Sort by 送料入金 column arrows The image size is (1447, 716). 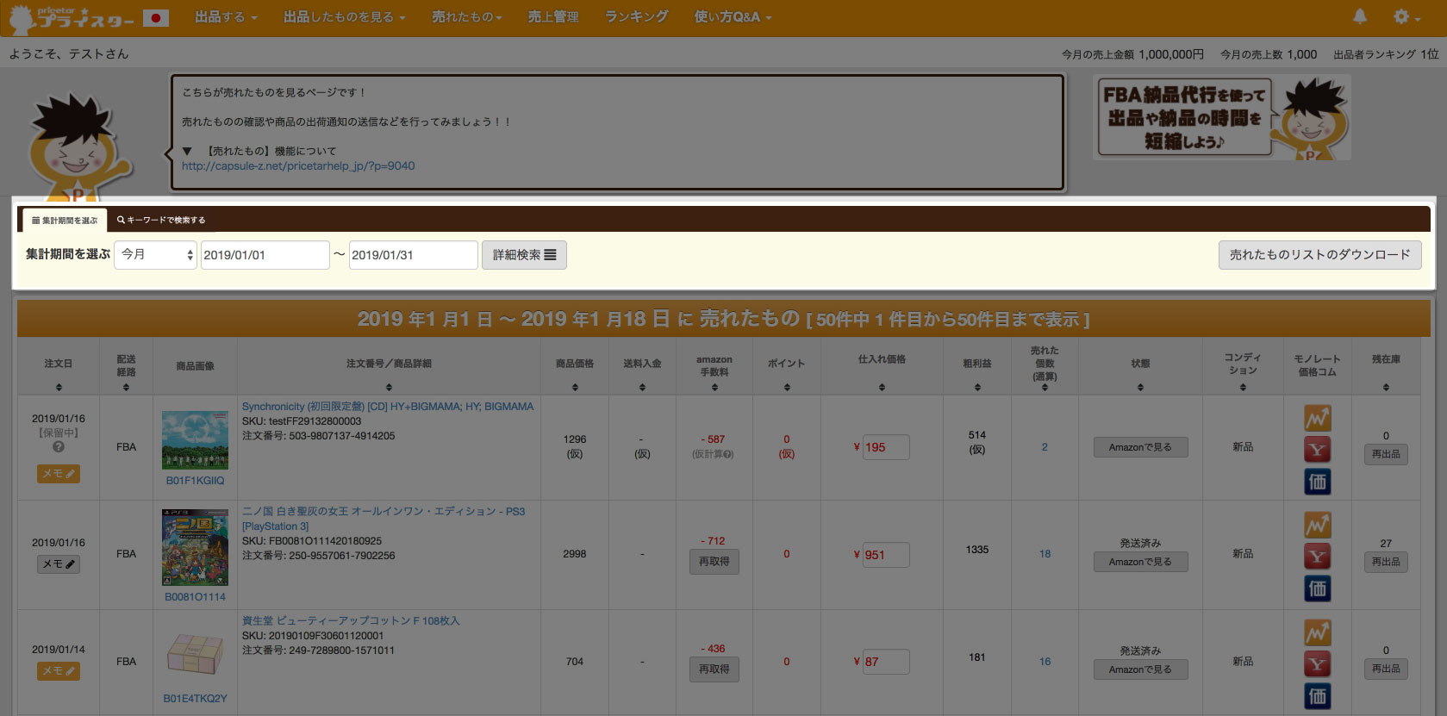tap(642, 388)
